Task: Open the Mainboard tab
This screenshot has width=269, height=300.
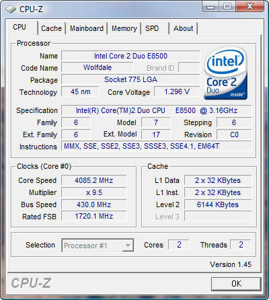Action: coord(87,29)
